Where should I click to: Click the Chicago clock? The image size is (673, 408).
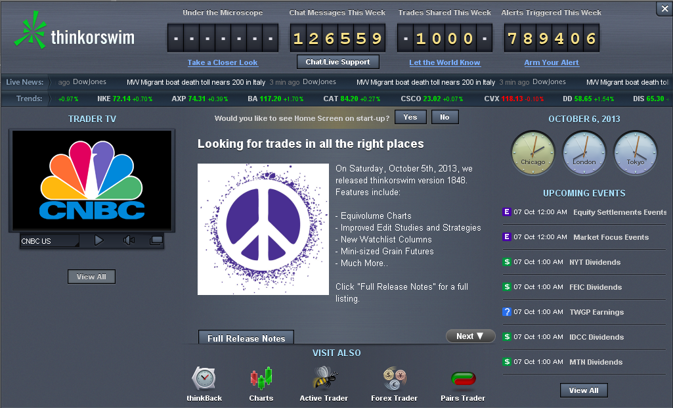pos(532,153)
